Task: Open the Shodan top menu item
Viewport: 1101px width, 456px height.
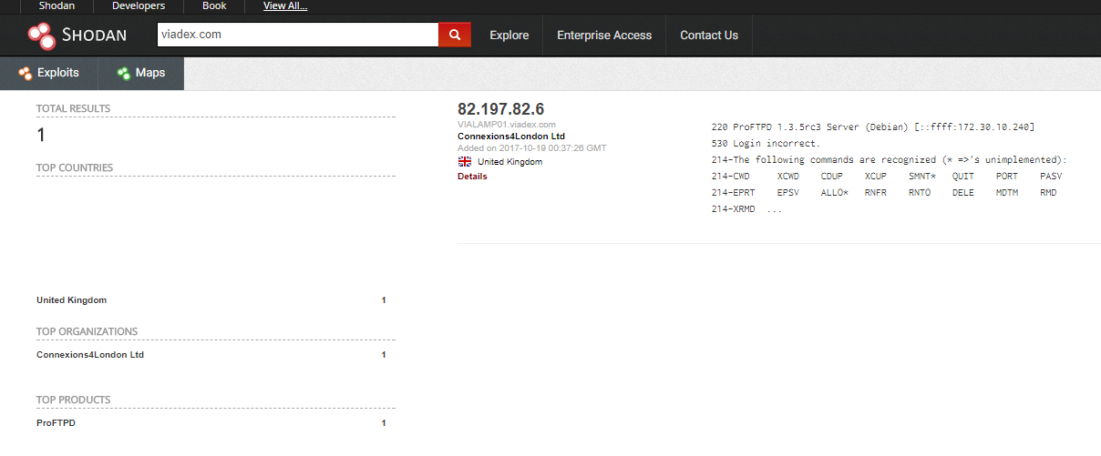Action: coord(57,5)
